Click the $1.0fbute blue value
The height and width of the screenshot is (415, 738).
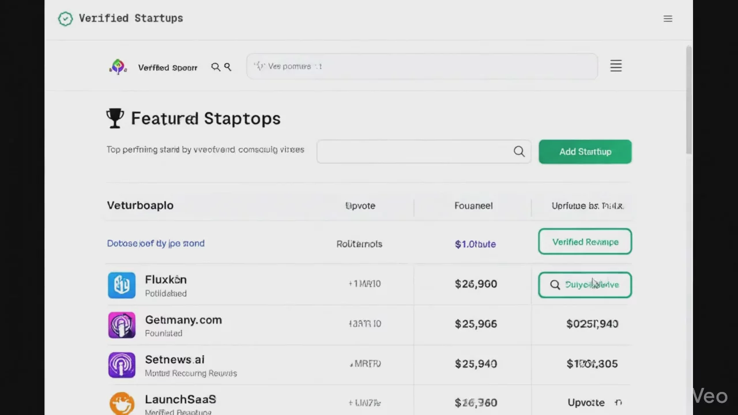tap(475, 244)
